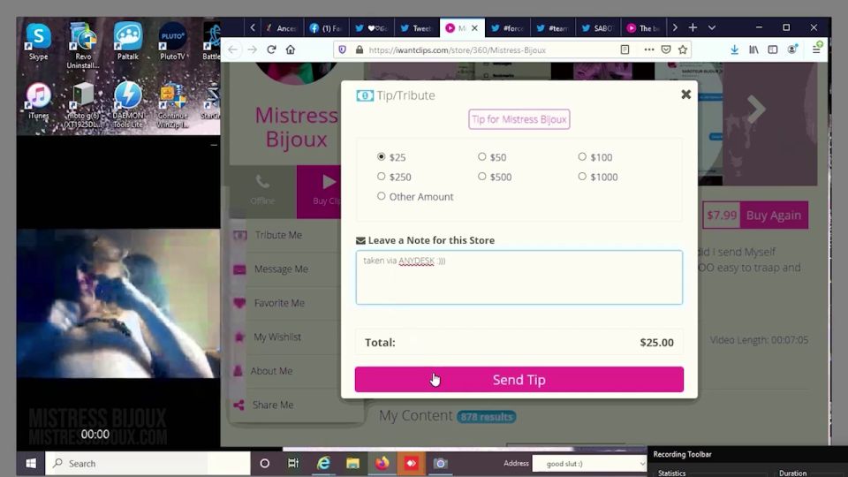
Task: Select the $50 tip amount
Action: click(x=482, y=157)
